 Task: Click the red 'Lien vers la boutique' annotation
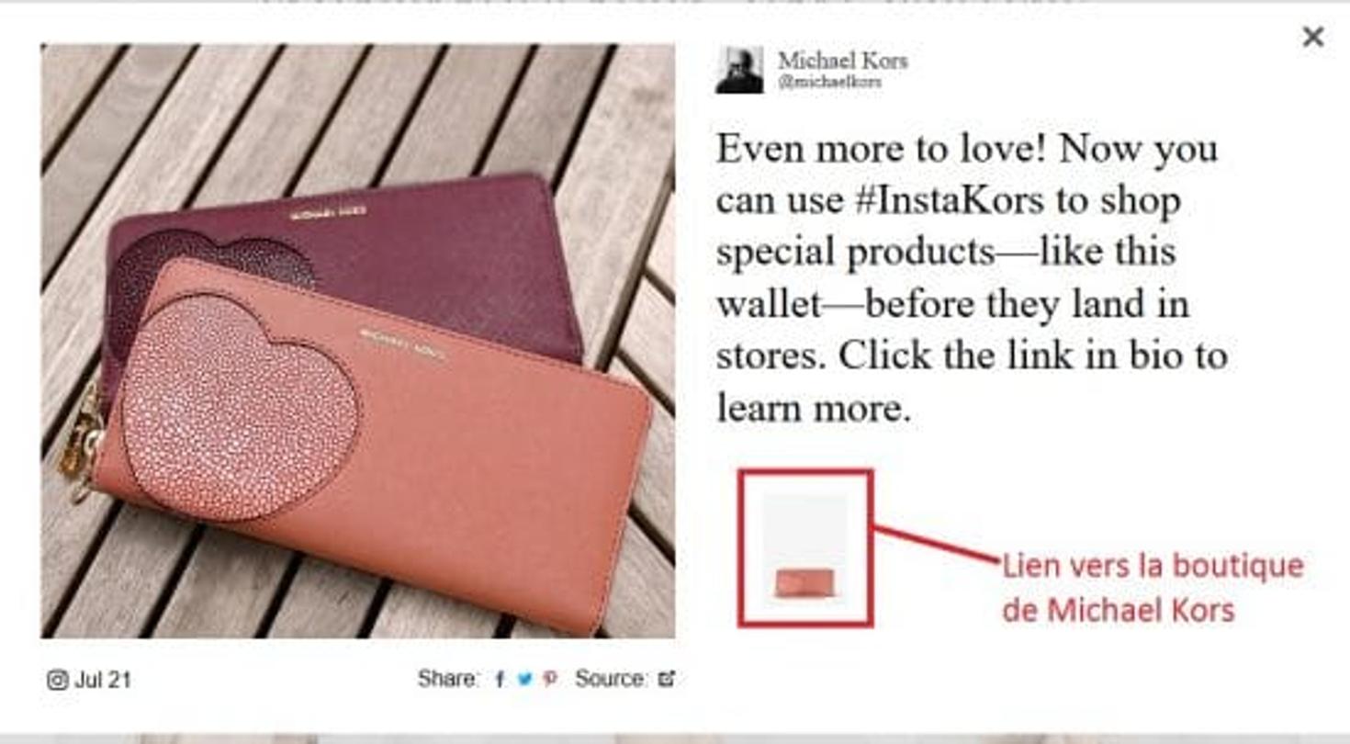(x=1153, y=587)
